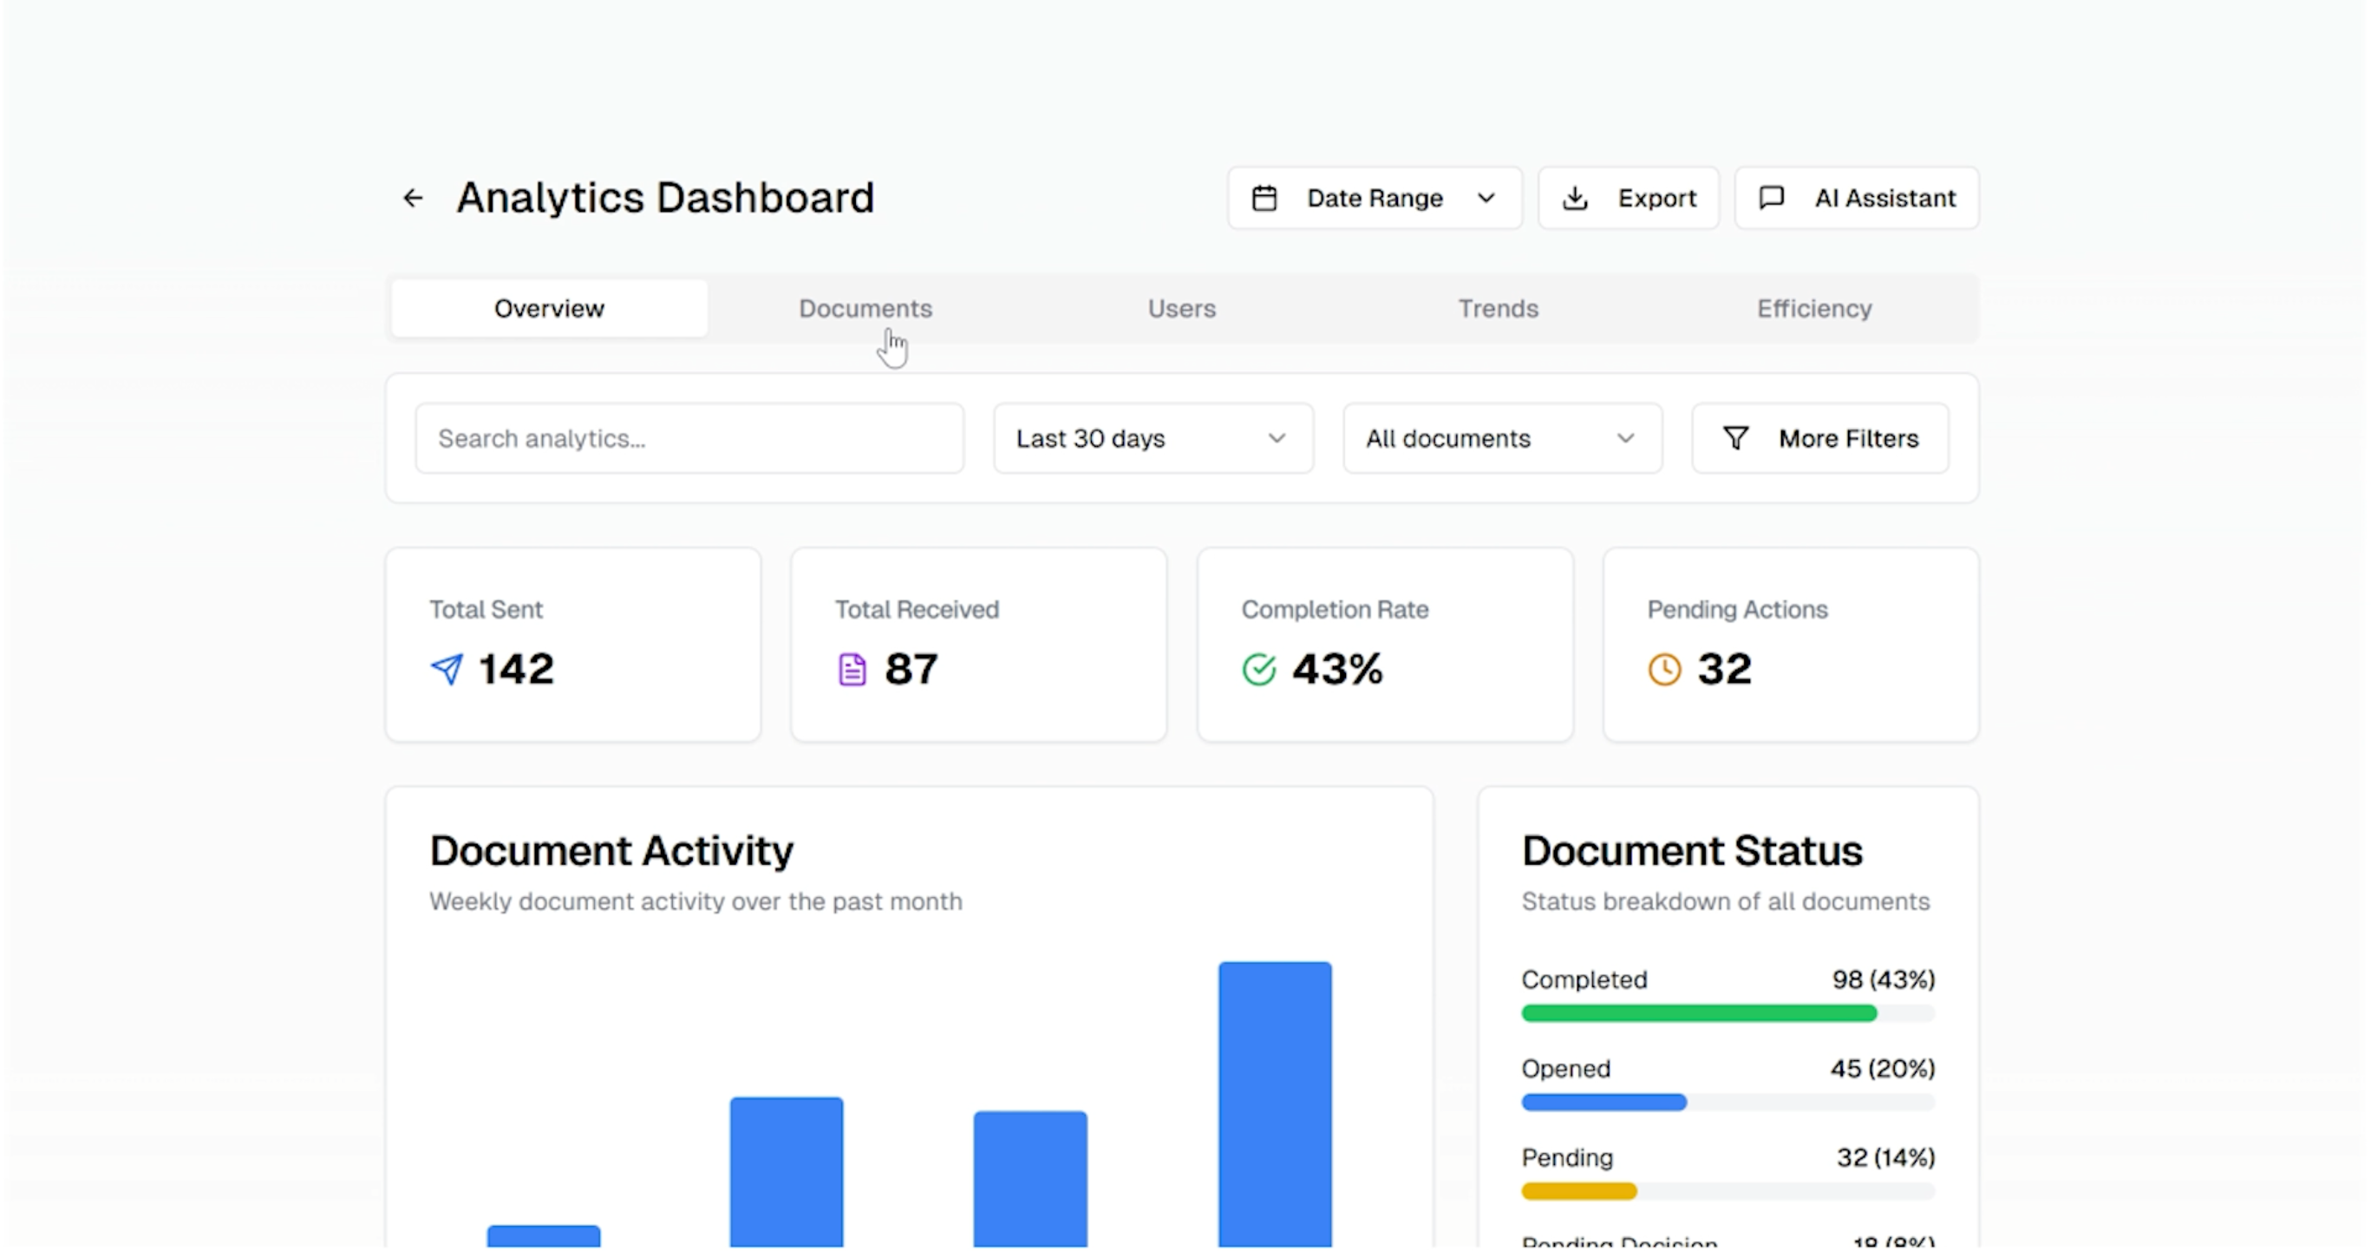The height and width of the screenshot is (1251, 2371).
Task: Click the funnel icon on More Filters
Action: coord(1735,438)
